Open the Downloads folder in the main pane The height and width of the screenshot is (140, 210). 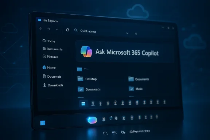(89, 89)
